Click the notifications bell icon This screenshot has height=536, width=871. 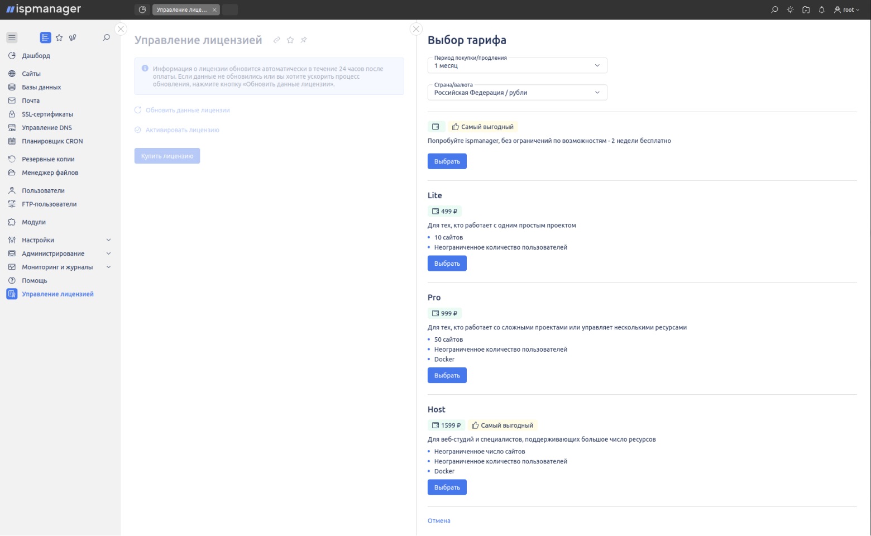click(x=821, y=9)
